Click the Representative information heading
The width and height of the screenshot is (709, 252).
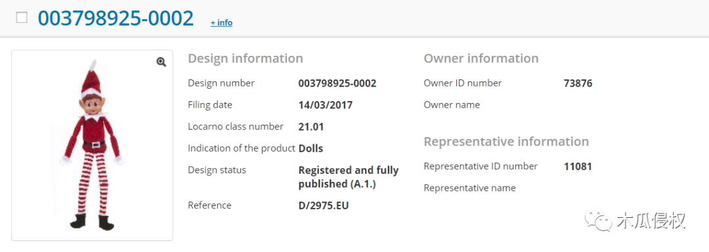(506, 141)
